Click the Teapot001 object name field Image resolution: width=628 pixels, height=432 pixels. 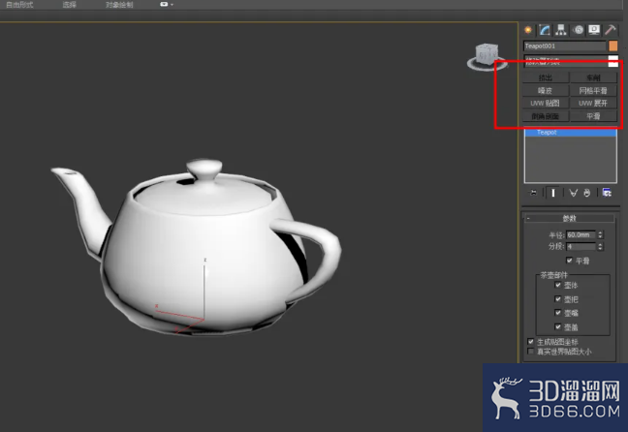565,46
